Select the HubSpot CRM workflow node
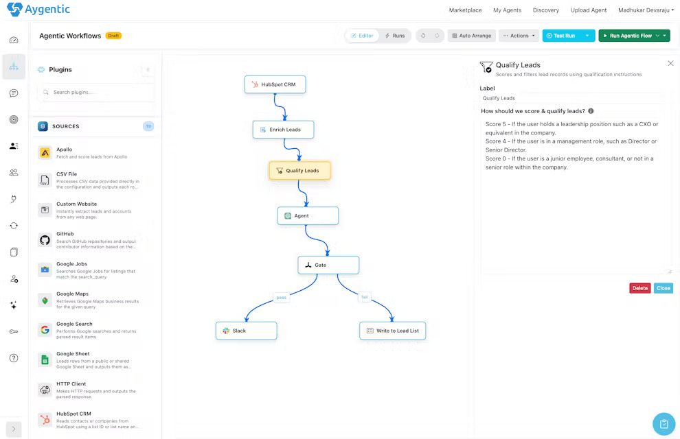 click(x=275, y=84)
